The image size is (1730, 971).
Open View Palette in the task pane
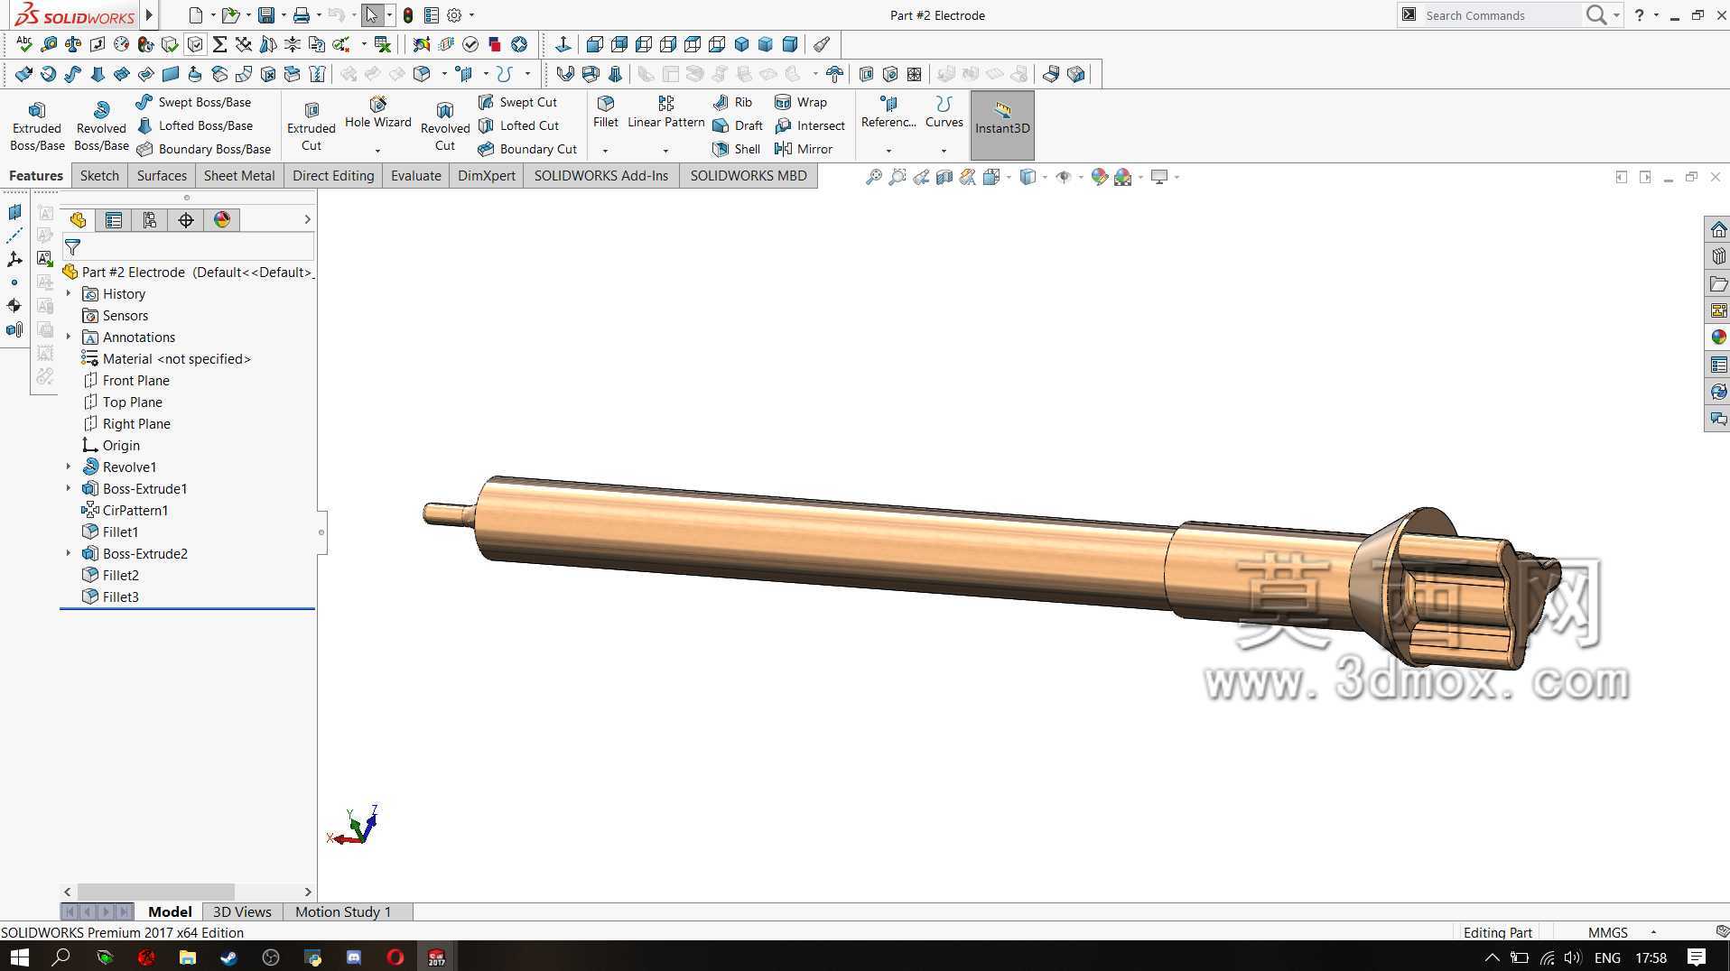point(1718,310)
